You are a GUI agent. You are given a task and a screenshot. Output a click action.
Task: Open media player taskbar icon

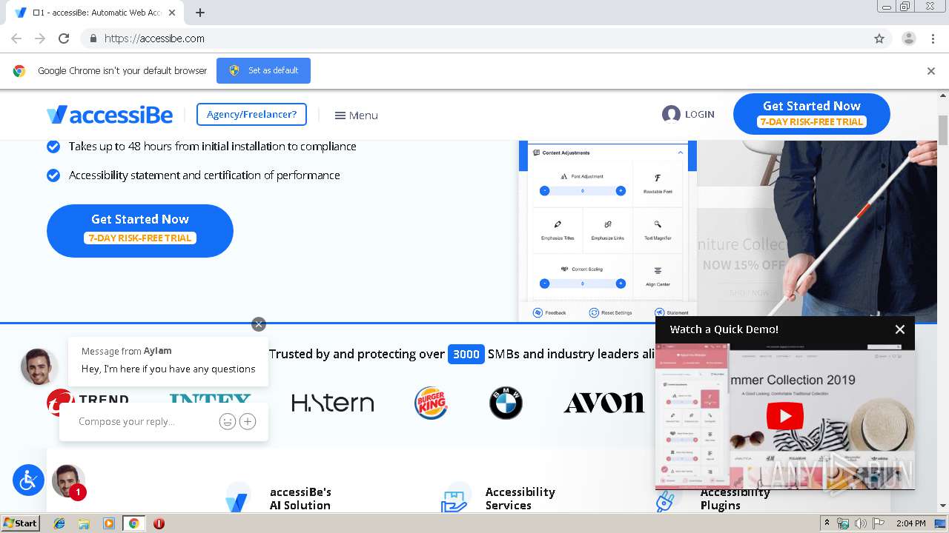109,523
